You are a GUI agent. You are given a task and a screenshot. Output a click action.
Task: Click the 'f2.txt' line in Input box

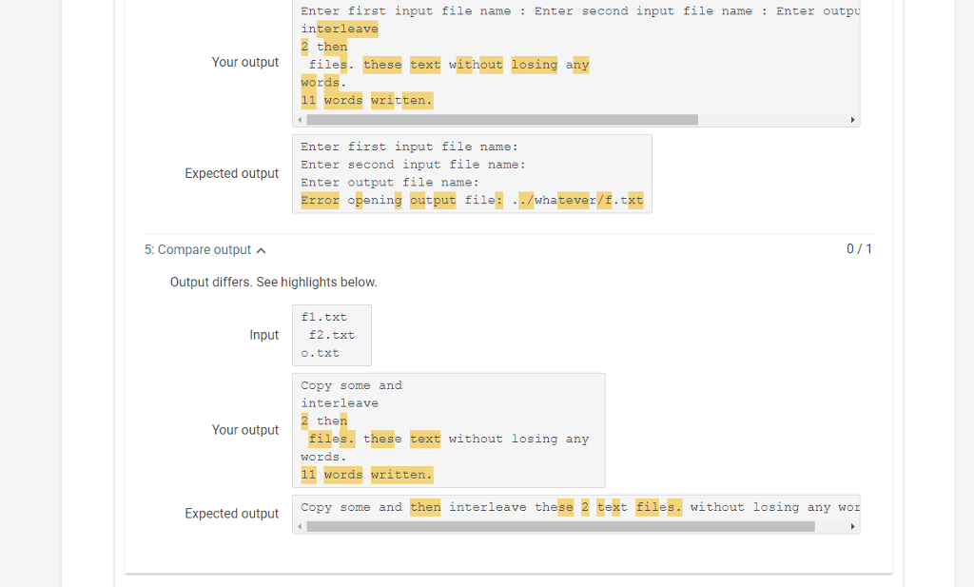coord(332,335)
